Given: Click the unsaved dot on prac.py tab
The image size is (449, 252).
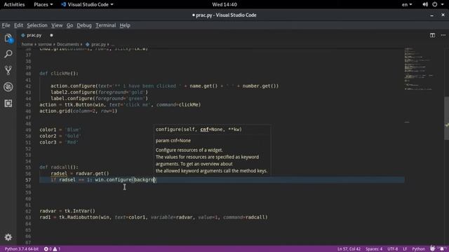Looking at the screenshot, I should click(x=51, y=35).
